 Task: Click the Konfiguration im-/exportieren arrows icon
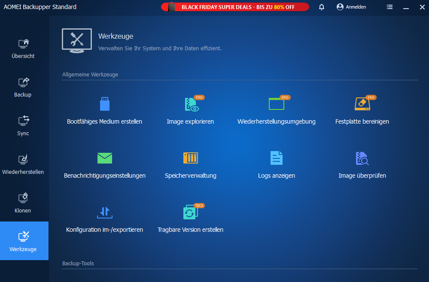104,212
